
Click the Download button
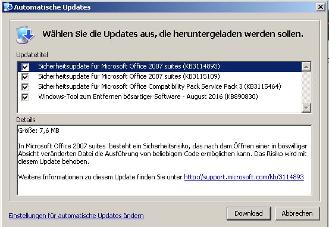pos(249,213)
